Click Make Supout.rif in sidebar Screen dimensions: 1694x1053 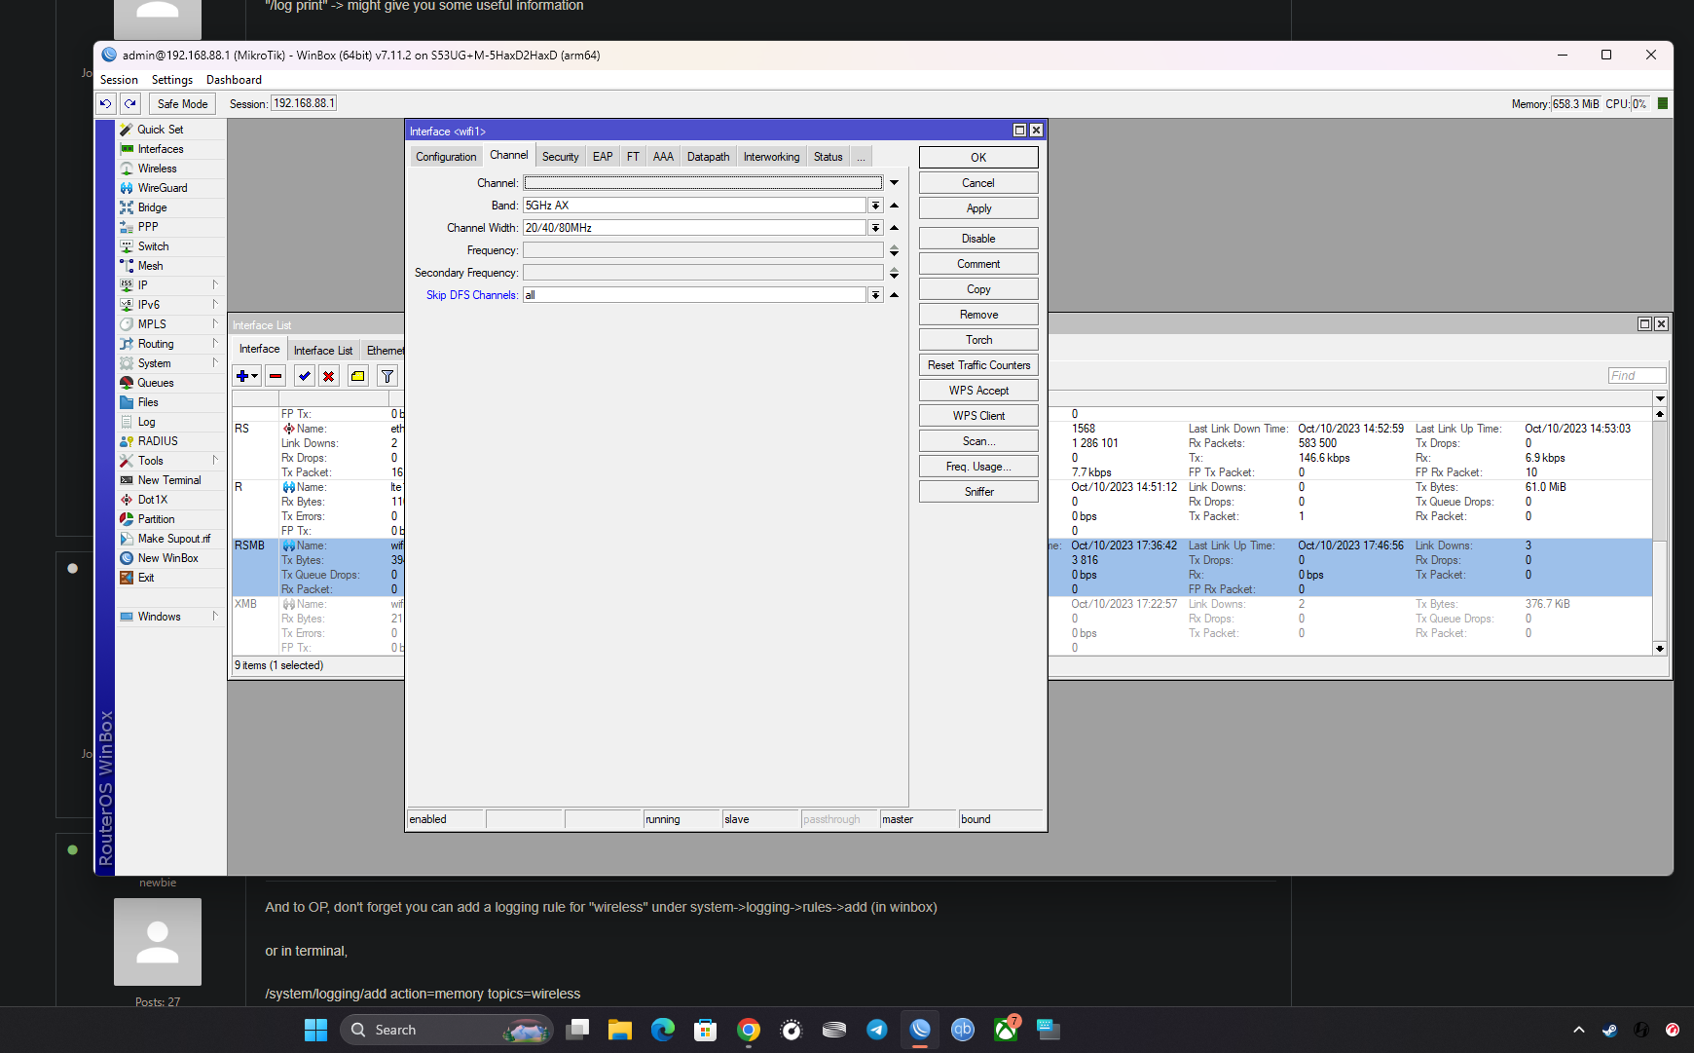pyautogui.click(x=173, y=539)
